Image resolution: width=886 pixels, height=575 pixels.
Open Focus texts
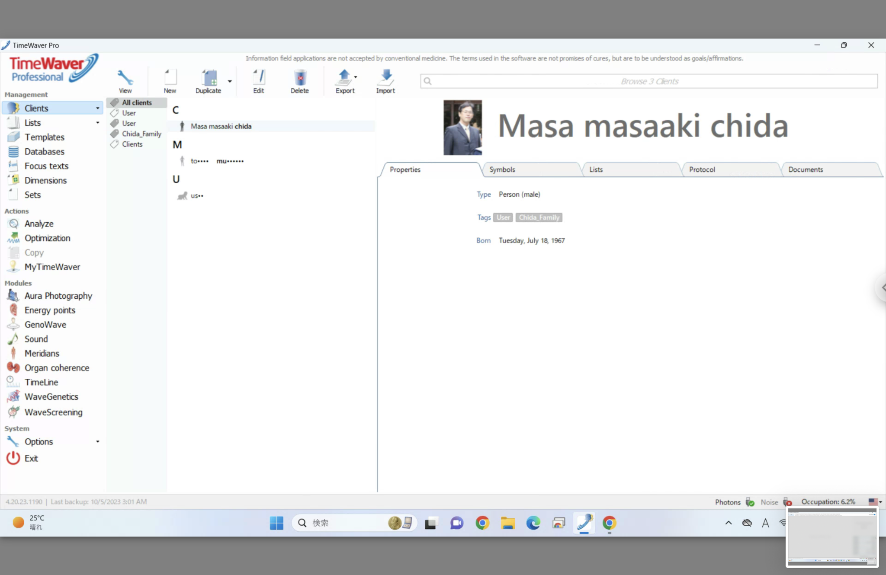46,166
